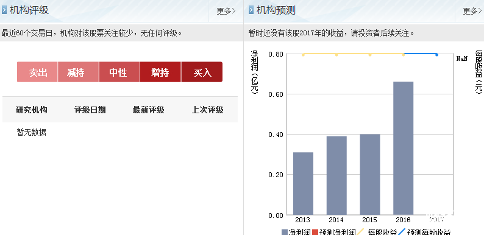The image size is (484, 235).
Task: Select the 减持 rating segment
Action: (79, 72)
